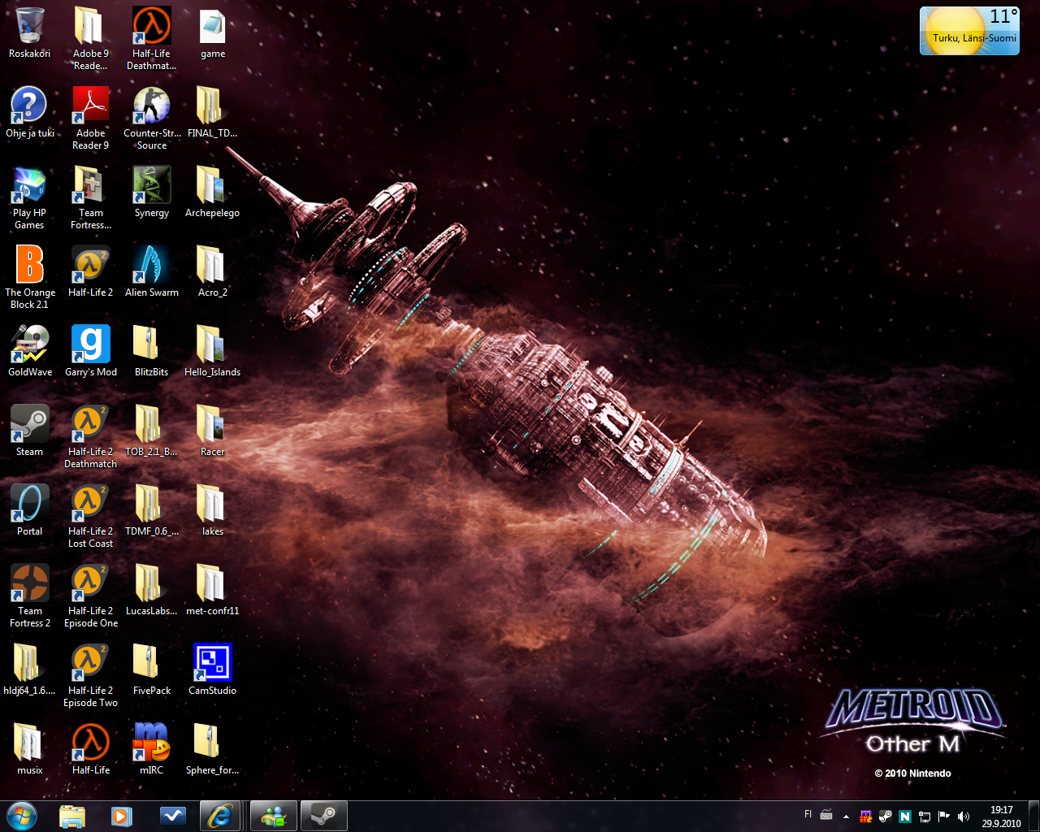The height and width of the screenshot is (832, 1040).
Task: Select the Team Fortress Classic shortcut with cross icon
Action: [90, 198]
